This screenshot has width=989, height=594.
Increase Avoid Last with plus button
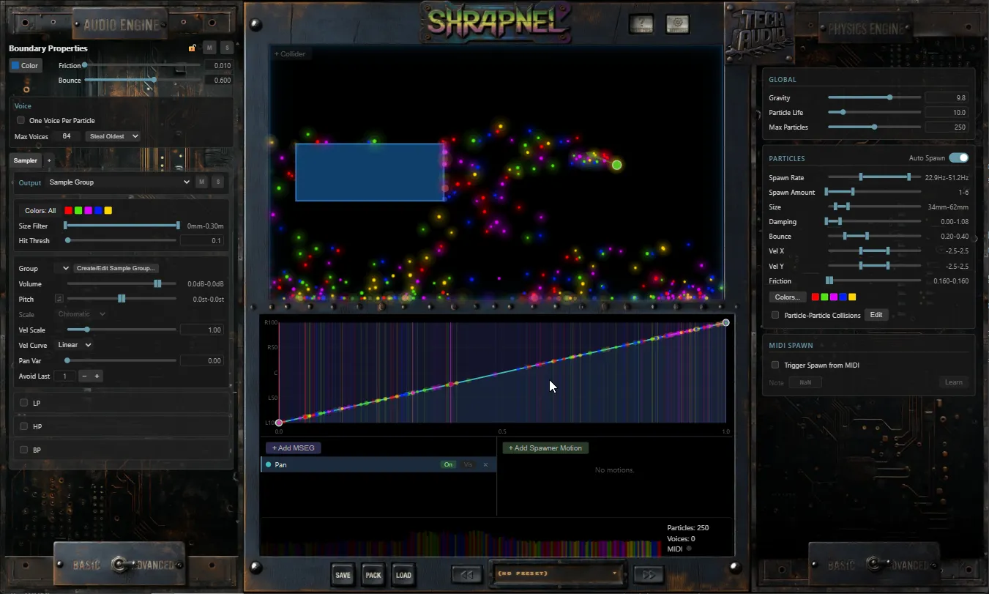[97, 376]
